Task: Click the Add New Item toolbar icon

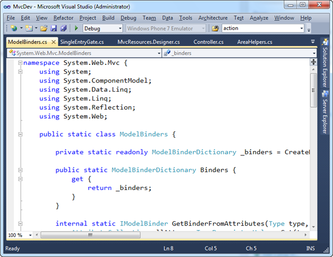Action: (x=29, y=28)
